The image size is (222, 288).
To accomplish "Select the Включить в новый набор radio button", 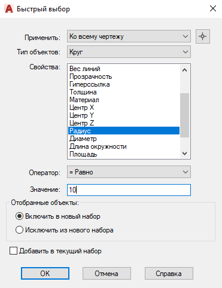I will coord(19,216).
